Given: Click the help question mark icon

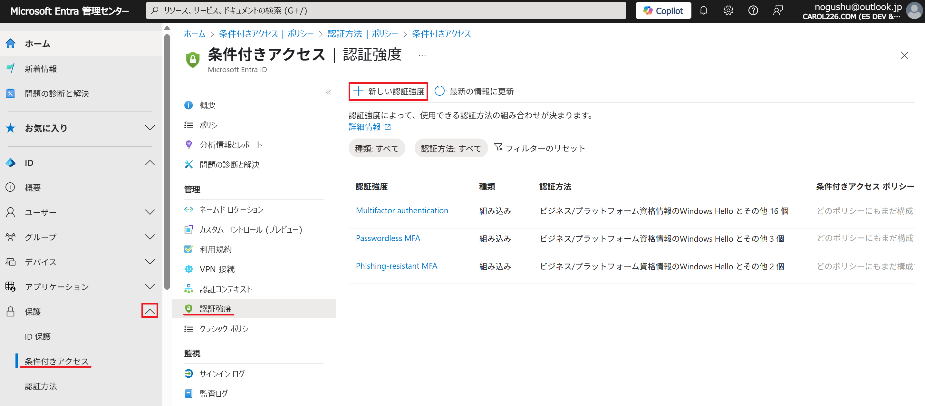Looking at the screenshot, I should 753,10.
